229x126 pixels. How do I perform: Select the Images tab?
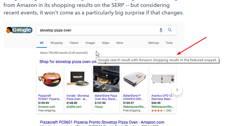(90, 43)
